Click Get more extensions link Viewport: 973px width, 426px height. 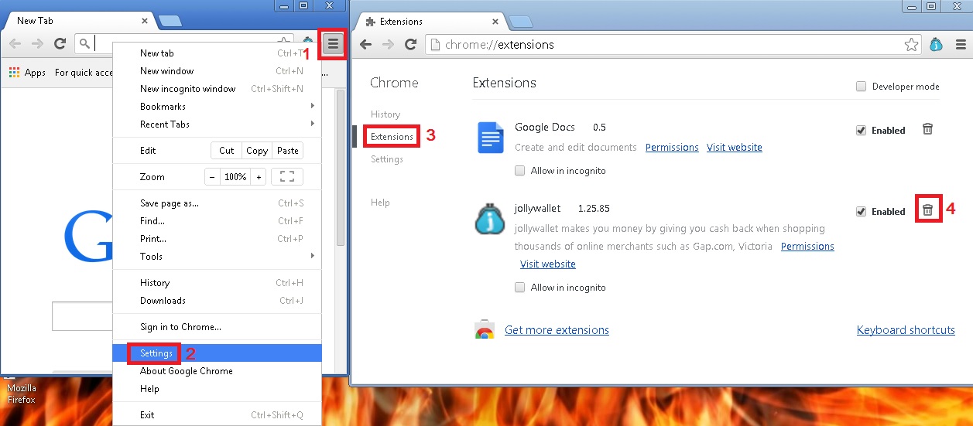click(557, 330)
